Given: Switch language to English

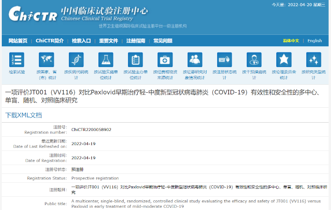Looking at the screenshot, I should click(315, 41).
